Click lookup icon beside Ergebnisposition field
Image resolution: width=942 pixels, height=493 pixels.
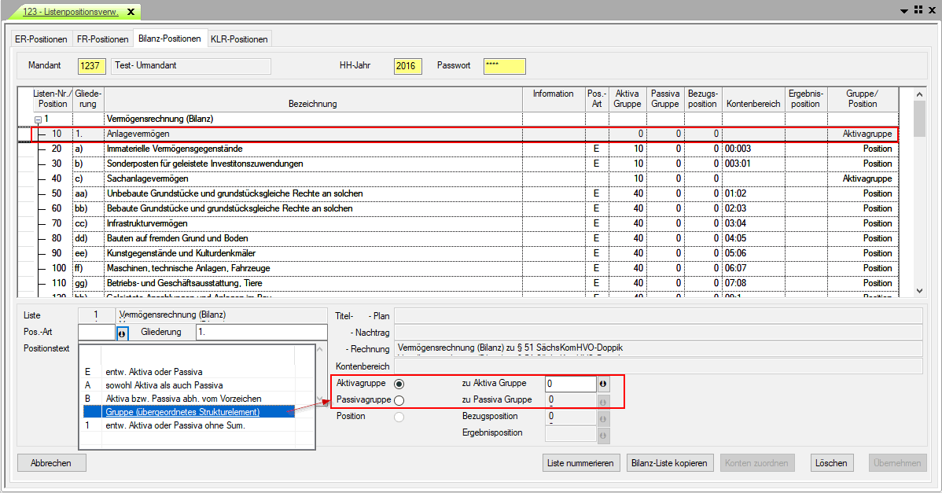(x=603, y=434)
